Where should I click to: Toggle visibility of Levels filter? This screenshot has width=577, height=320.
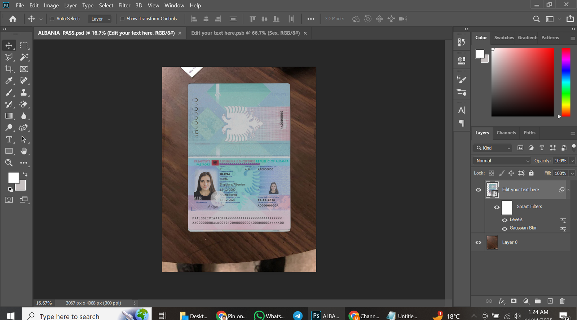pyautogui.click(x=505, y=220)
